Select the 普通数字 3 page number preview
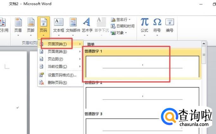 (x=143, y=126)
